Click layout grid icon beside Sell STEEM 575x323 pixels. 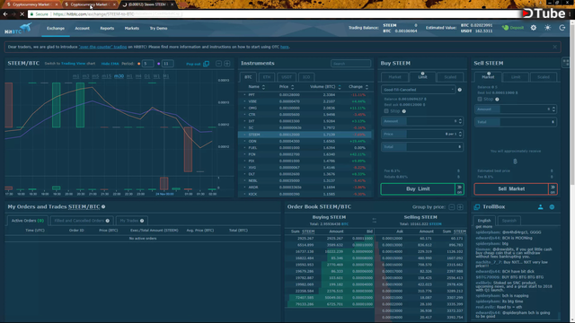566,63
